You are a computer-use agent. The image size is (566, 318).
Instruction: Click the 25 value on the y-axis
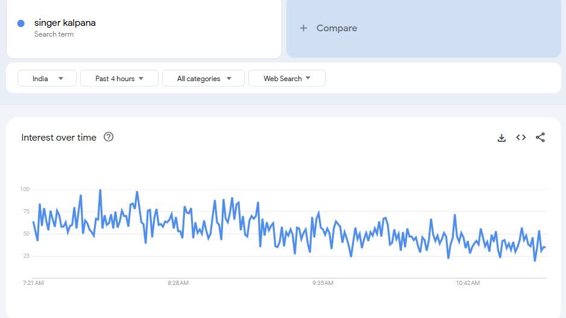click(x=26, y=256)
